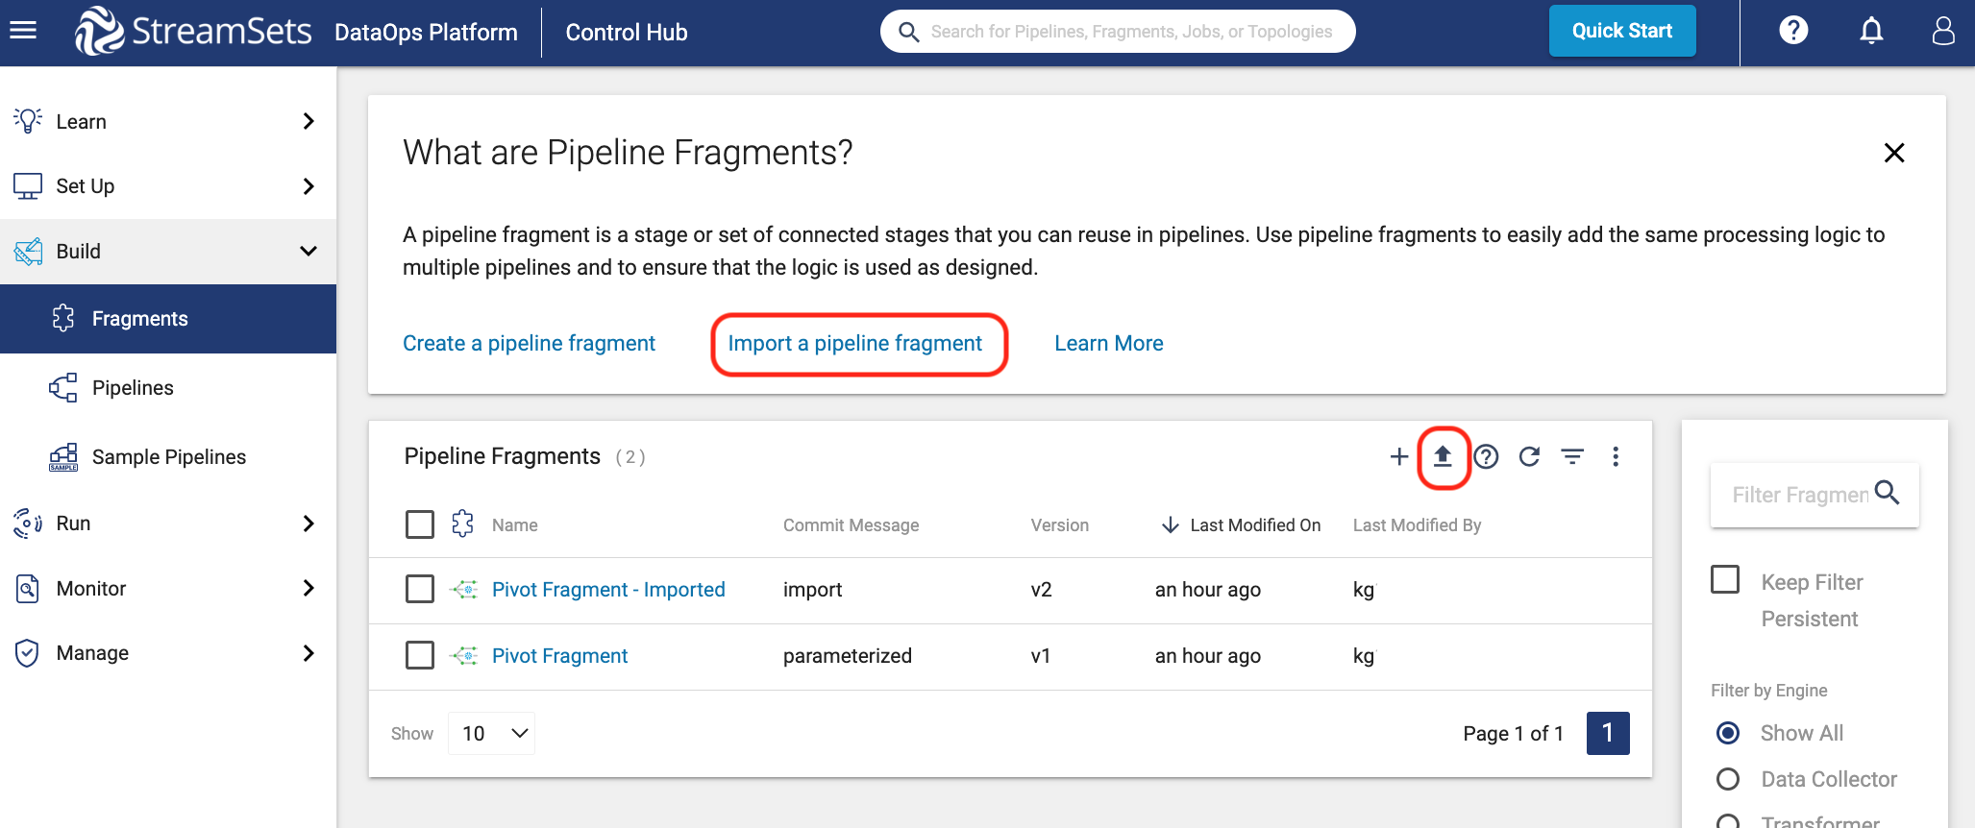Screen dimensions: 1975x828
Task: Click the Quick Start button
Action: pyautogui.click(x=1621, y=32)
